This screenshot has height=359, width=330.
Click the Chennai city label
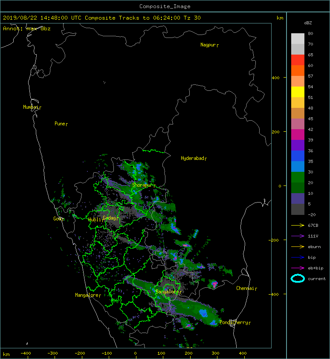click(x=245, y=288)
